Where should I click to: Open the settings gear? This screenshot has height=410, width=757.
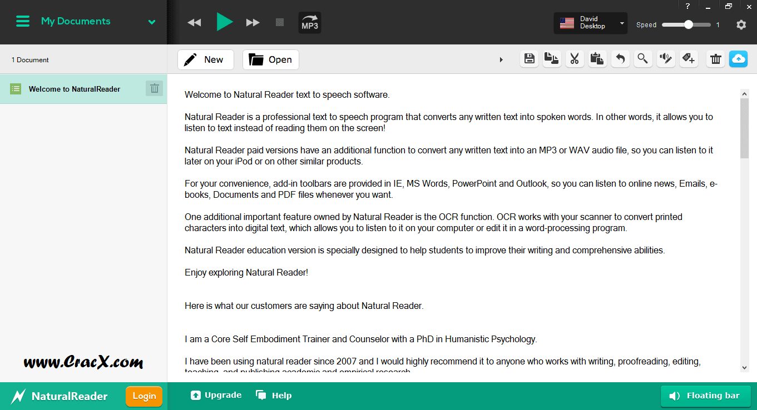click(x=741, y=24)
